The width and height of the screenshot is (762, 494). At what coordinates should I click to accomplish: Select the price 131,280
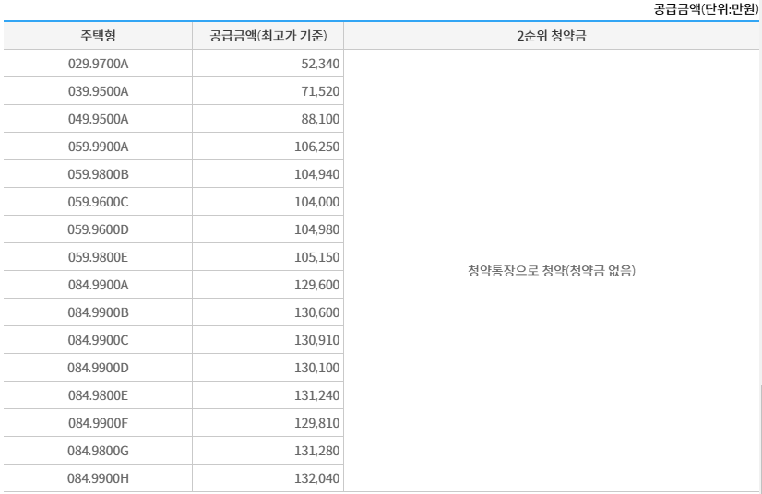tap(316, 452)
